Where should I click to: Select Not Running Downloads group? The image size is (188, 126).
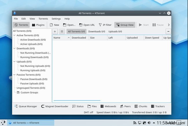point(36,53)
